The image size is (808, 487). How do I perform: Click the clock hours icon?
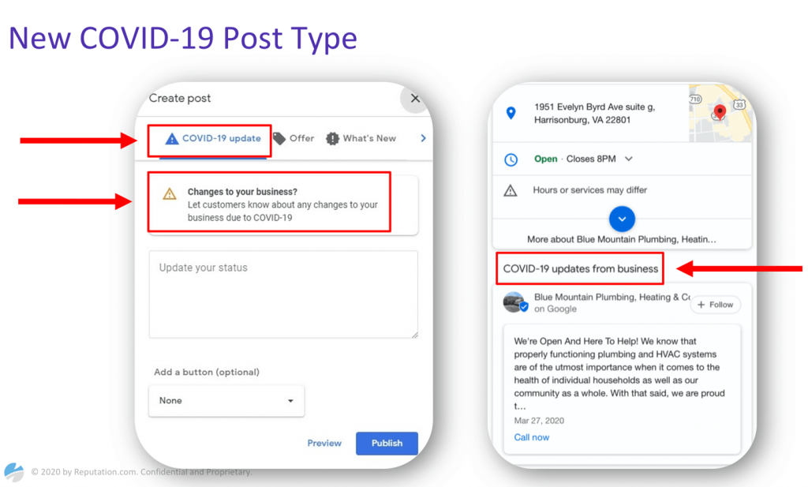coord(511,159)
